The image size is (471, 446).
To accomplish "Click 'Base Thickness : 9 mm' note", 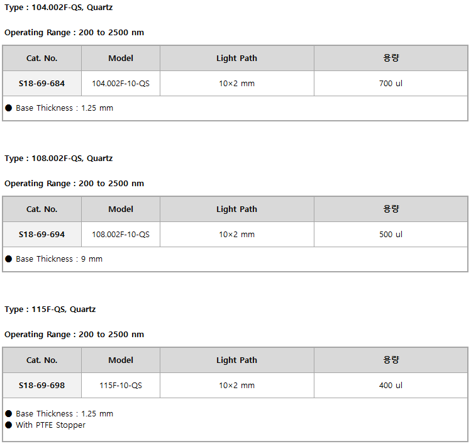I will click(x=59, y=259).
